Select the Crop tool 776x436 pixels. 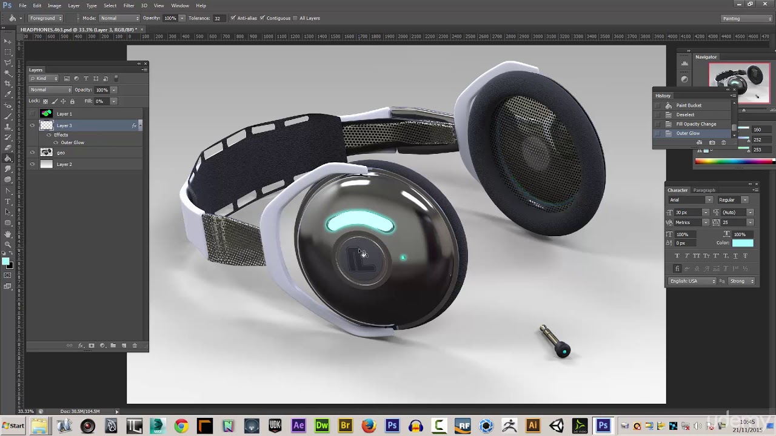click(x=8, y=84)
